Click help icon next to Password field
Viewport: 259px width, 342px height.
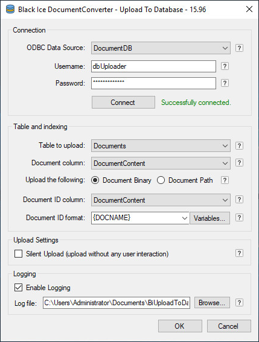click(x=225, y=83)
